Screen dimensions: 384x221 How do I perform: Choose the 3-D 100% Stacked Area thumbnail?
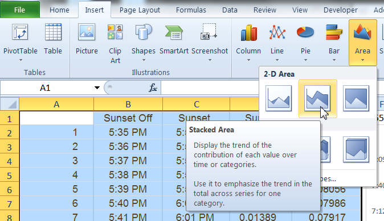(356, 149)
